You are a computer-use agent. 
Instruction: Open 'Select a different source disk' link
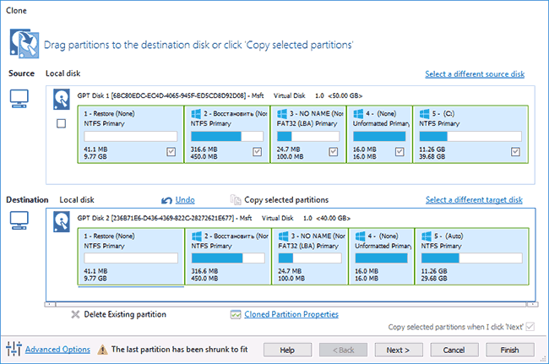[x=475, y=74]
